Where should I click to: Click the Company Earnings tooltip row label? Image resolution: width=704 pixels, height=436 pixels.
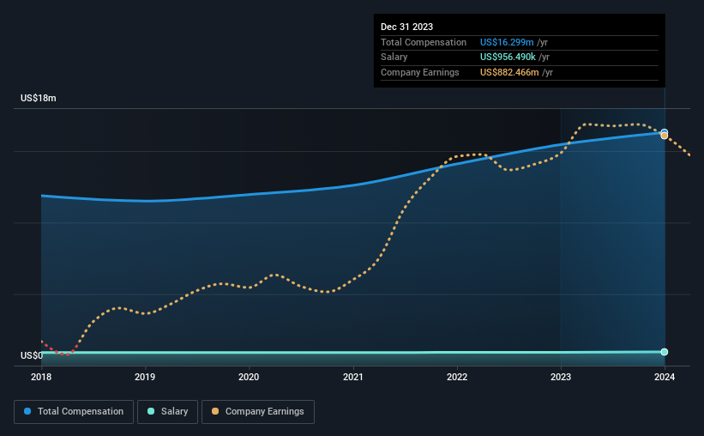click(420, 72)
